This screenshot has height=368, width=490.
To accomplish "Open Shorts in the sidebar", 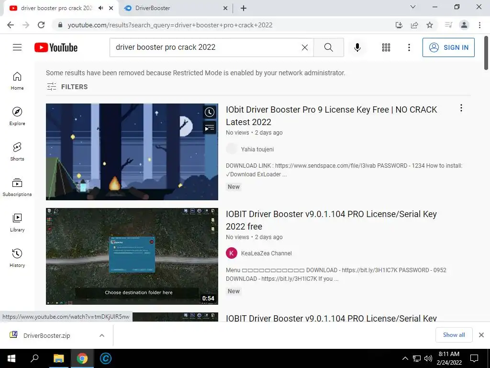I will (x=17, y=152).
